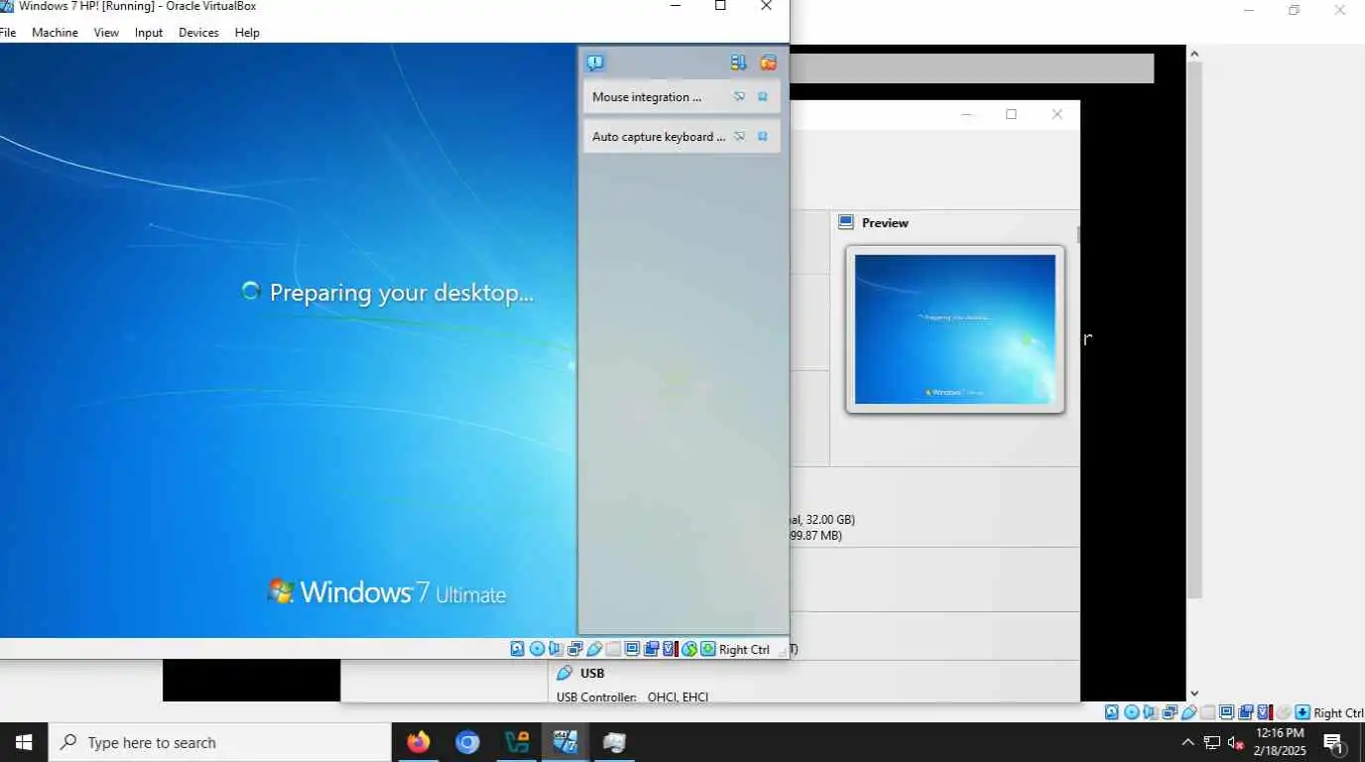The image size is (1365, 762).
Task: Show hidden system tray icons
Action: [1187, 742]
